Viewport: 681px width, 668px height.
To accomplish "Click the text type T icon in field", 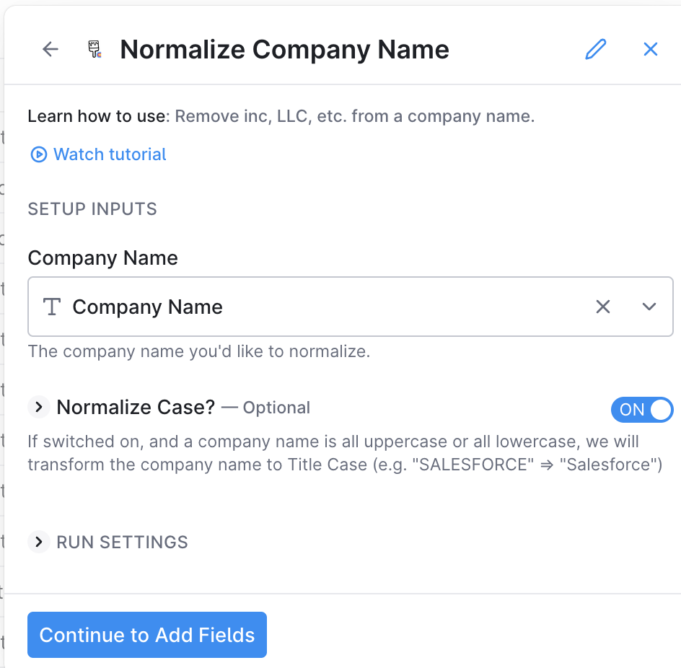I will click(x=52, y=307).
